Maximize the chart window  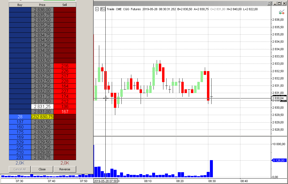[279, 3]
